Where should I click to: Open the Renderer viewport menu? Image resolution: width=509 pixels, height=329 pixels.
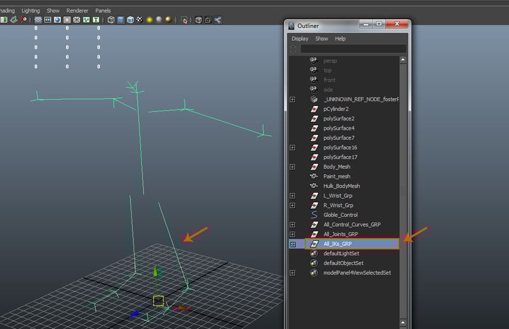pyautogui.click(x=77, y=11)
